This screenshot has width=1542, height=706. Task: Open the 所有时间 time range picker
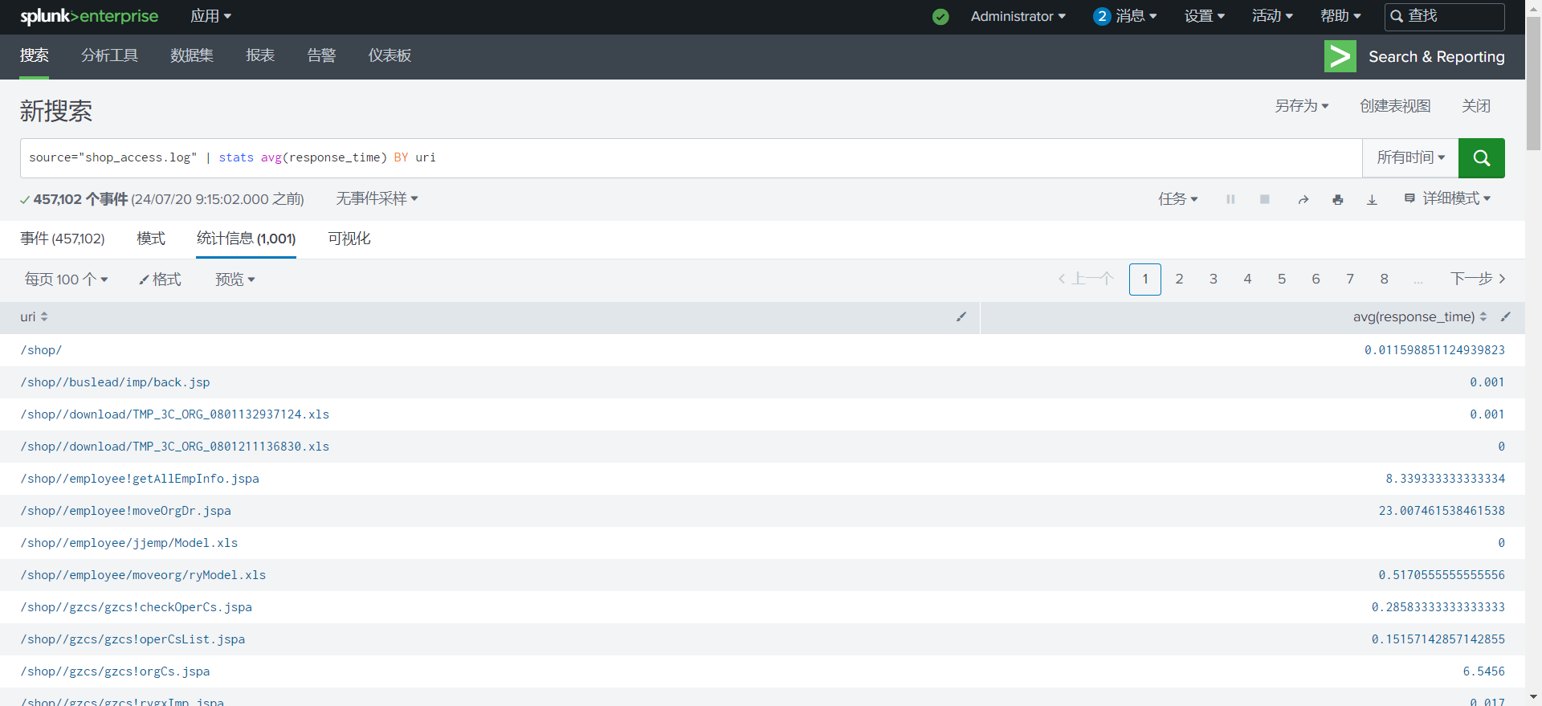pyautogui.click(x=1409, y=158)
